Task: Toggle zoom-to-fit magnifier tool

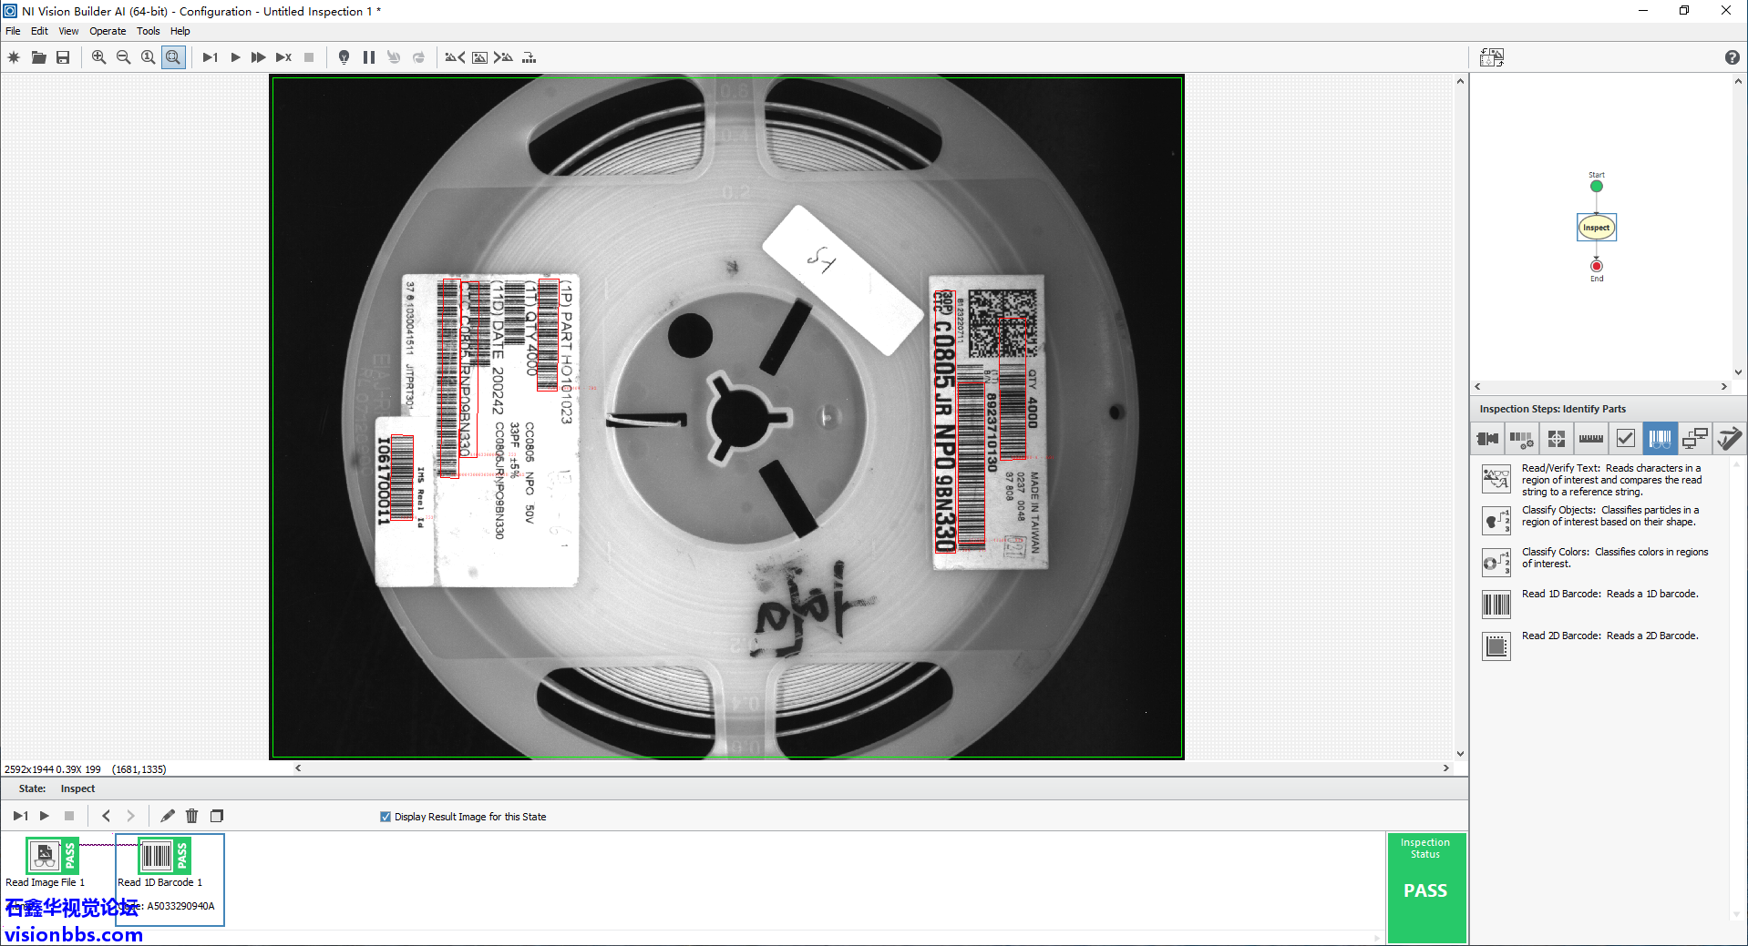Action: pyautogui.click(x=173, y=57)
